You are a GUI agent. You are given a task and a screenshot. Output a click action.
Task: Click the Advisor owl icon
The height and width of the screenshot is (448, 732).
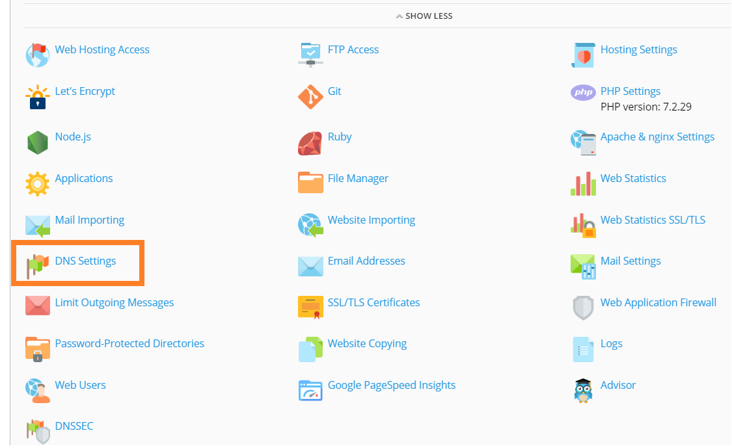(x=583, y=391)
